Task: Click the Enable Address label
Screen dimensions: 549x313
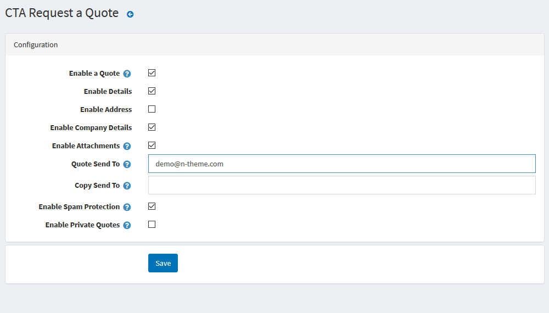Action: pyautogui.click(x=106, y=110)
